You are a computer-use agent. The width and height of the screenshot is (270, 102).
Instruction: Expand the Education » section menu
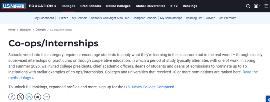pos(42,6)
